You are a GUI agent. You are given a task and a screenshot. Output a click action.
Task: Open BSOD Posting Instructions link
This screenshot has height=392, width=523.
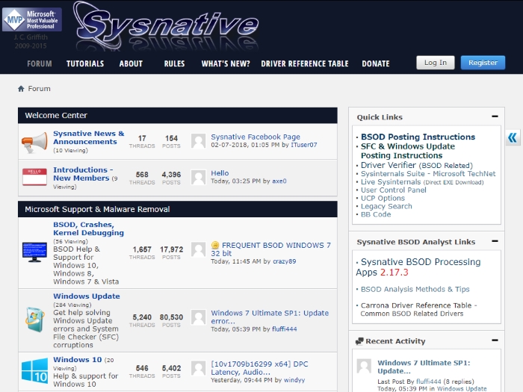pos(418,137)
